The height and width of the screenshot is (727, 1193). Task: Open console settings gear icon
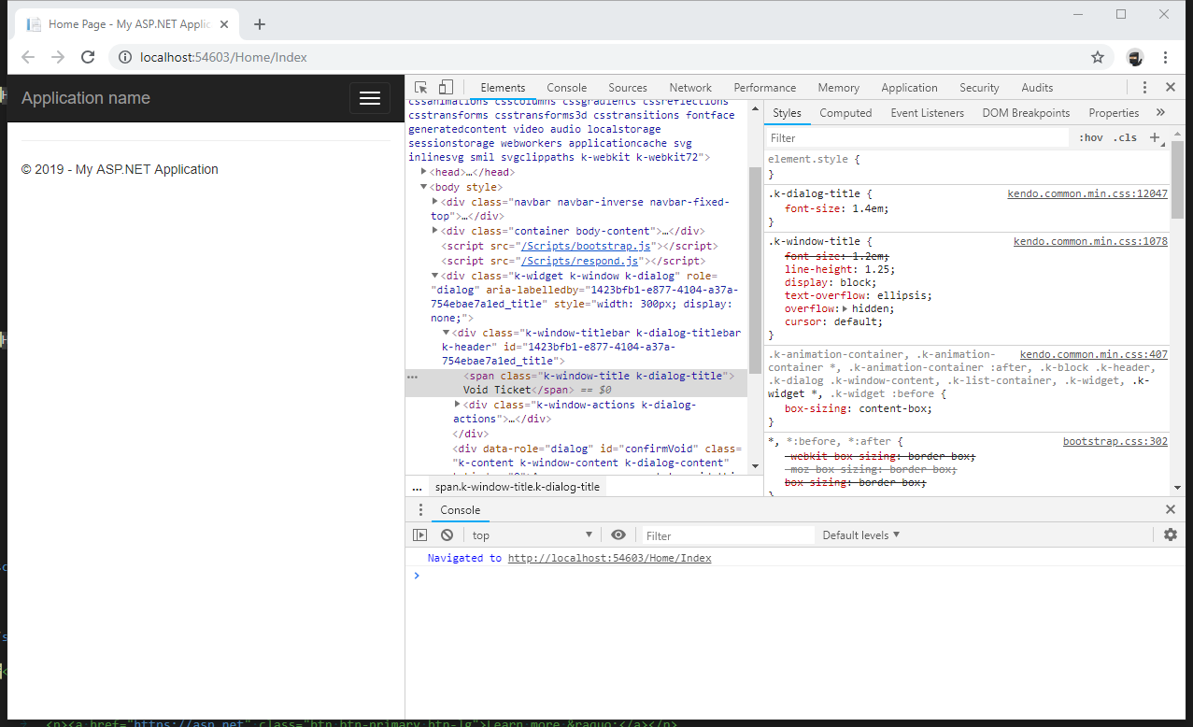pos(1171,535)
